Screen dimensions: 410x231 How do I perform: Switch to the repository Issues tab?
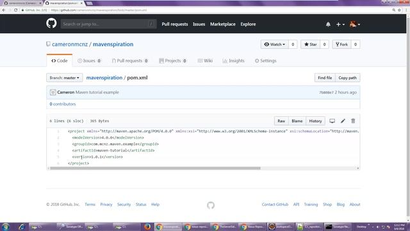coord(89,60)
